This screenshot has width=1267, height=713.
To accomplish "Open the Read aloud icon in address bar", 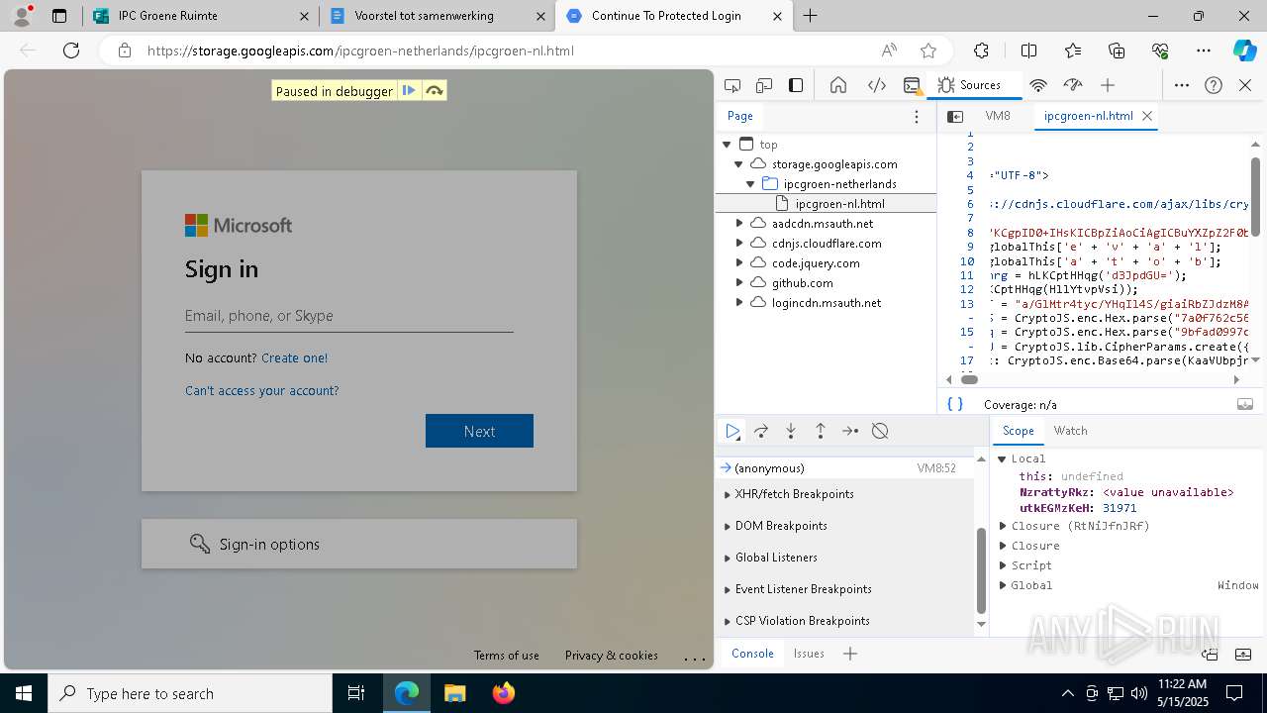I will pyautogui.click(x=889, y=51).
